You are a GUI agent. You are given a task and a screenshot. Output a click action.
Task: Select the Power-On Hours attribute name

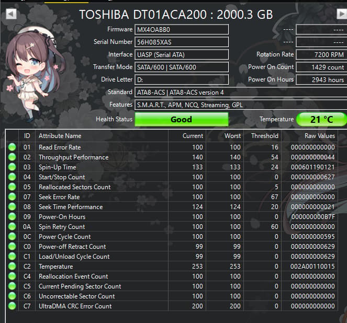pos(62,217)
